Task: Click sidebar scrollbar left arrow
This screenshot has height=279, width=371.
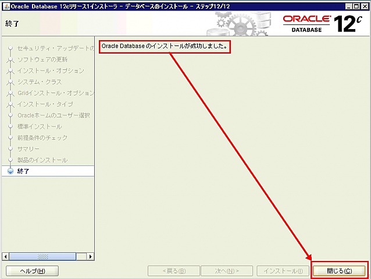Action: tap(5, 256)
